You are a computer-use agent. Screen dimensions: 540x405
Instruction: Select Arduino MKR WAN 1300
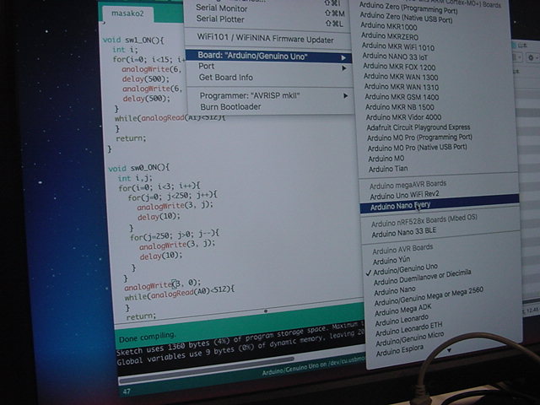401,77
